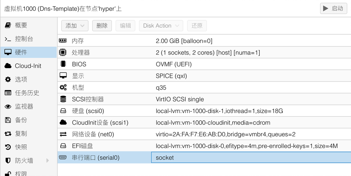This screenshot has height=176, width=351.
Task: Open the Cloud-Init section
Action: coord(29,66)
